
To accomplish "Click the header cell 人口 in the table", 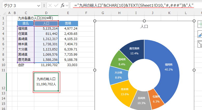I will coord(46,23).
